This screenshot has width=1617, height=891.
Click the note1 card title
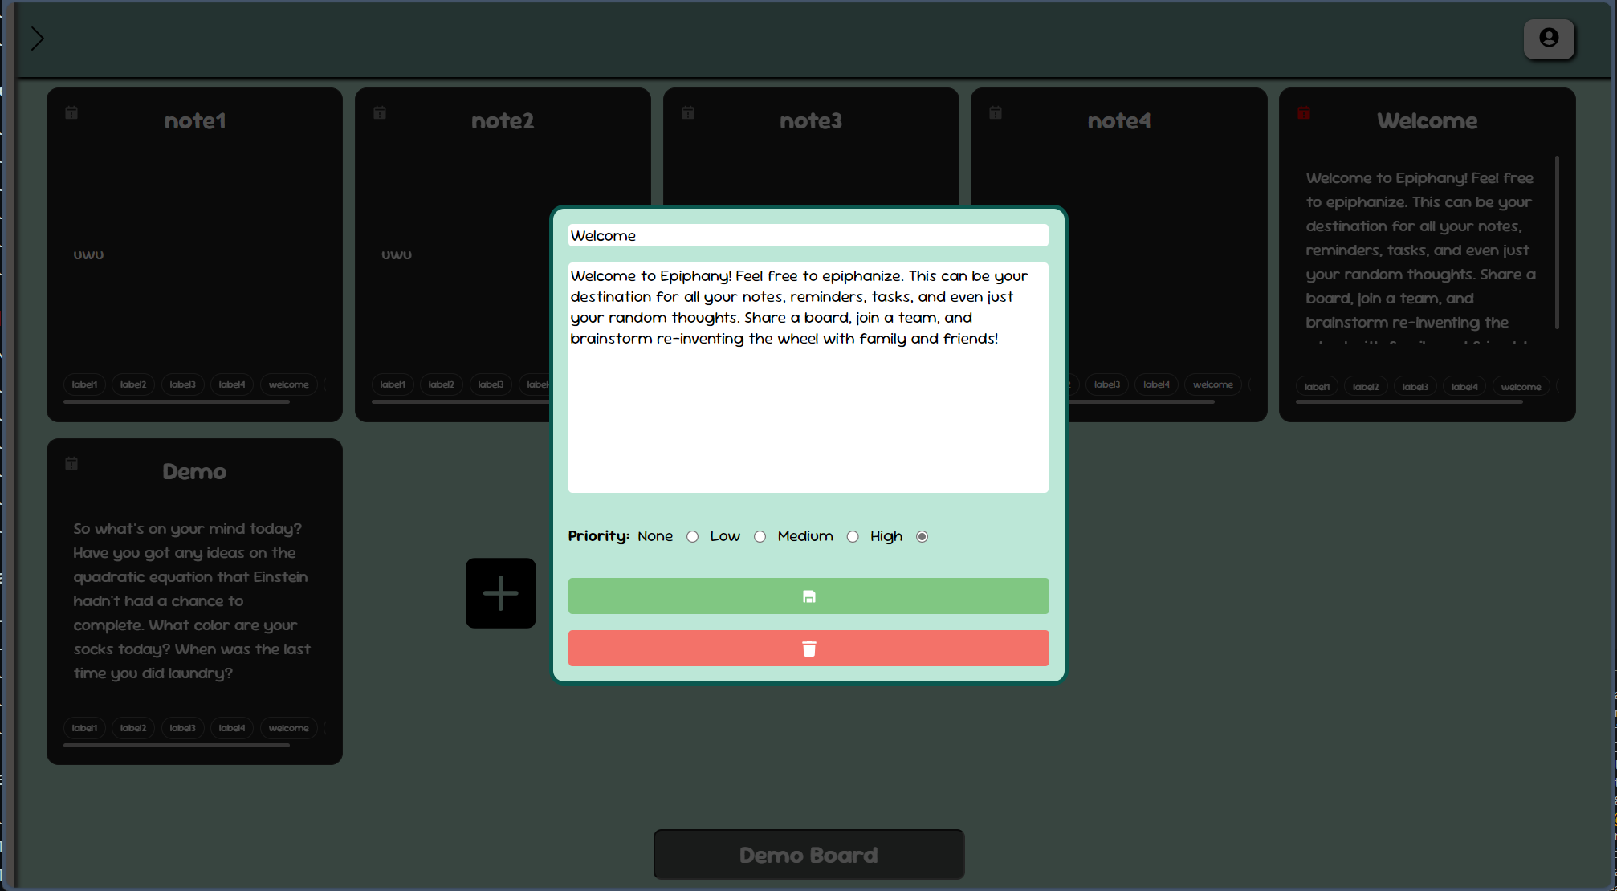tap(195, 121)
